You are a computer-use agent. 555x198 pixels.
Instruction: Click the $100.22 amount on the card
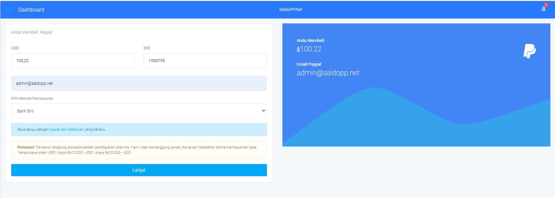click(x=309, y=49)
